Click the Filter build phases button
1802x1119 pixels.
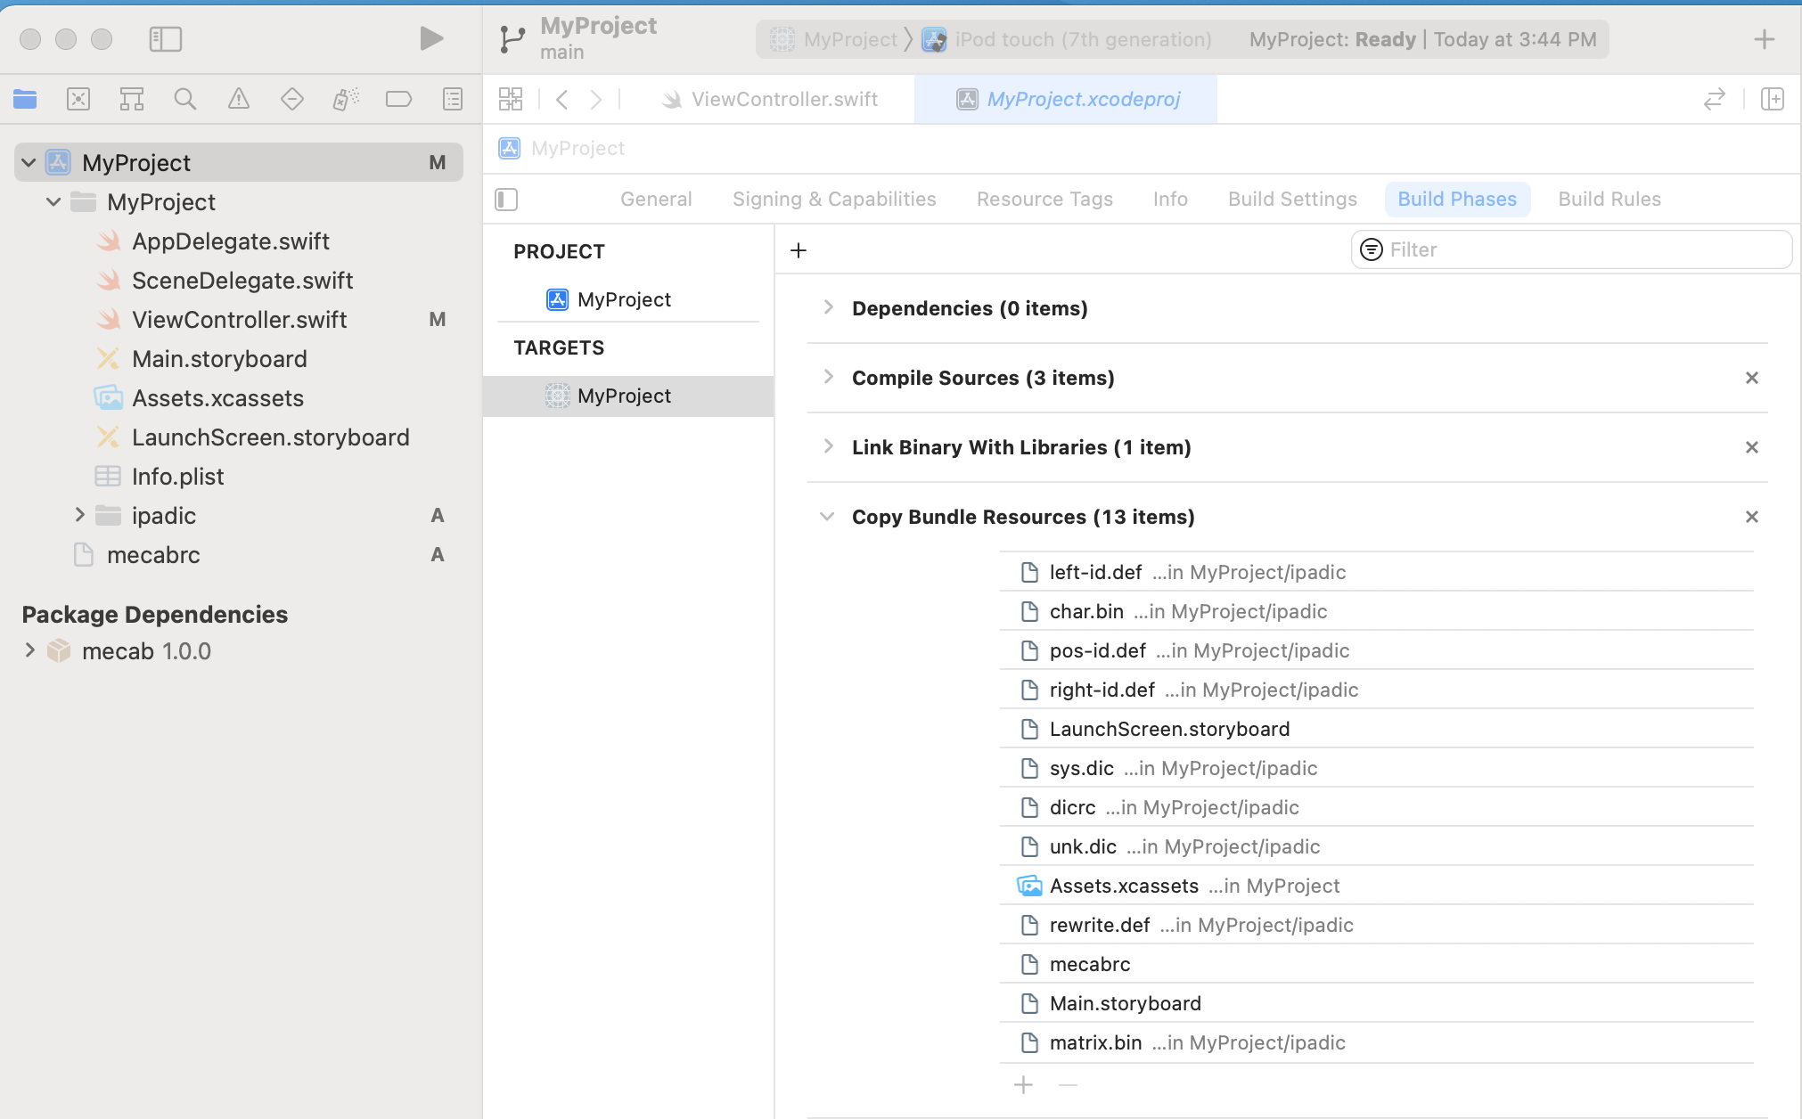pyautogui.click(x=1372, y=249)
